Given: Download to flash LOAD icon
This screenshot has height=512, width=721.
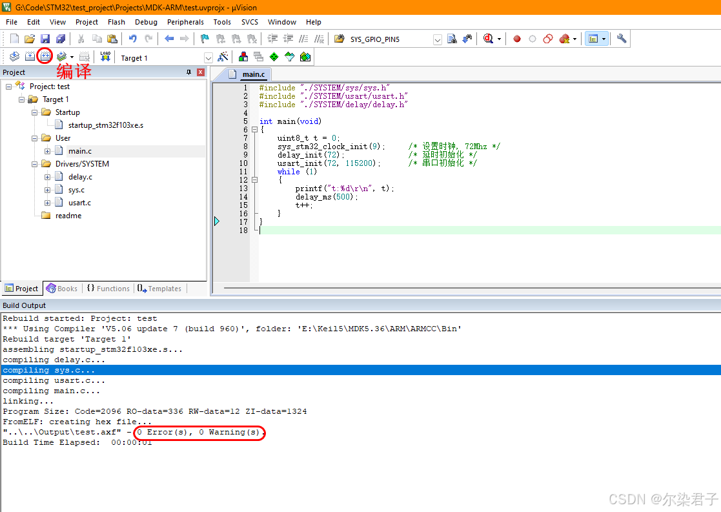Looking at the screenshot, I should pyautogui.click(x=105, y=57).
